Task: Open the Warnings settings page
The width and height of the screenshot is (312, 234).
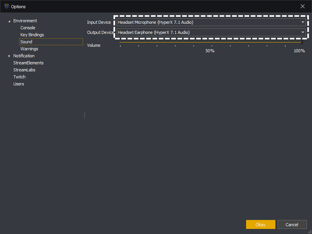Action: coord(29,49)
